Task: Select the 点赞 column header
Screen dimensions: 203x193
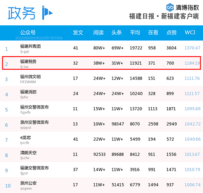Action: point(171,33)
